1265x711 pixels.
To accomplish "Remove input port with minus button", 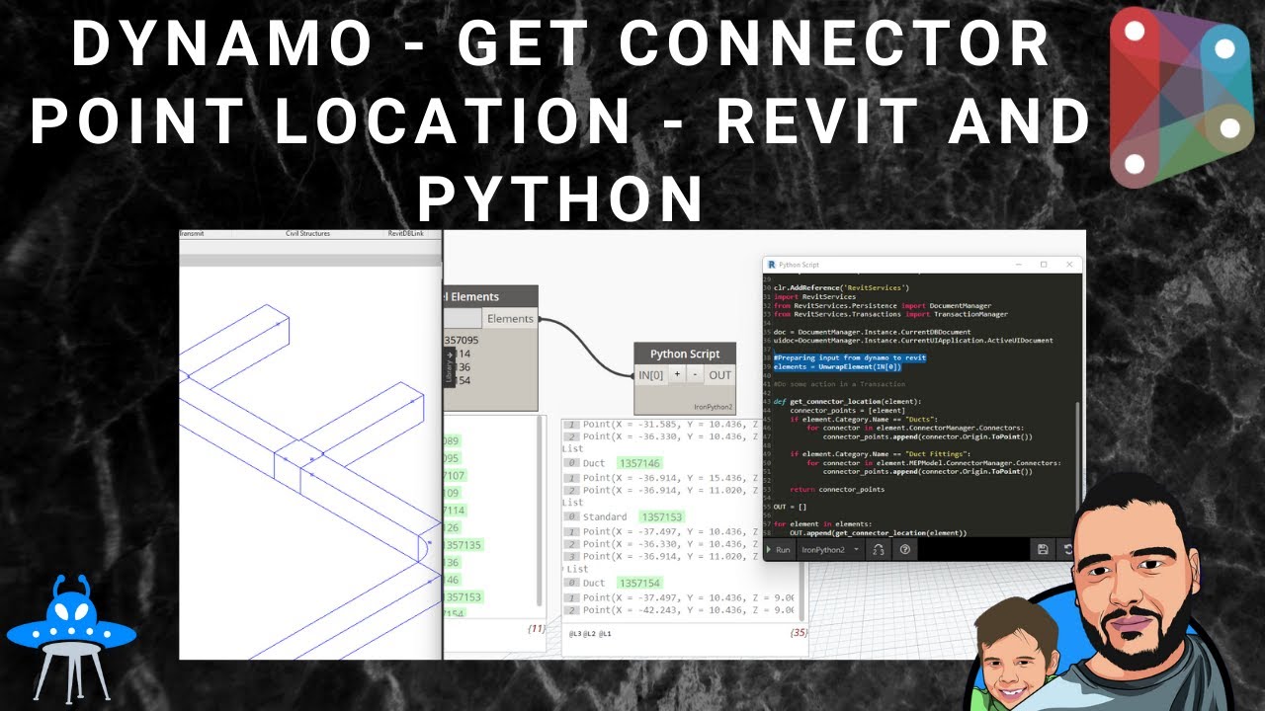I will pyautogui.click(x=695, y=375).
